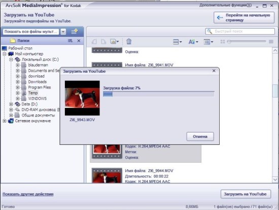Click the large thumbnail icon beside slider

(x=271, y=42)
